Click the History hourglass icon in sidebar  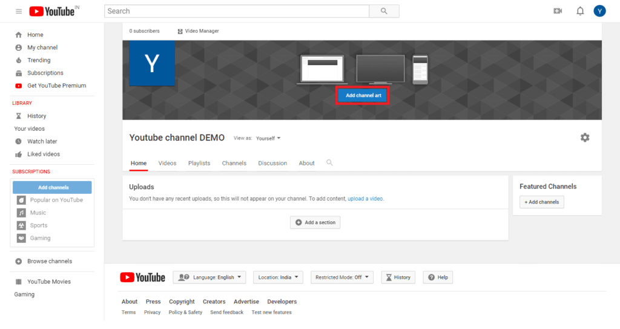click(x=19, y=116)
